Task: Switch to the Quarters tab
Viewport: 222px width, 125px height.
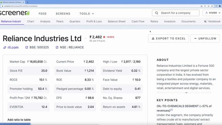Action: [x=75, y=22]
